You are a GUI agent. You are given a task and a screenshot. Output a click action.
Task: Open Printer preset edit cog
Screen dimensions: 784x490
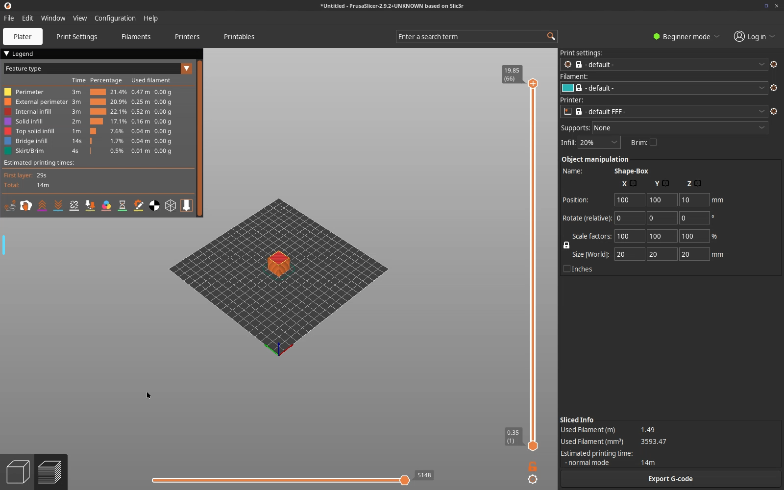(774, 111)
